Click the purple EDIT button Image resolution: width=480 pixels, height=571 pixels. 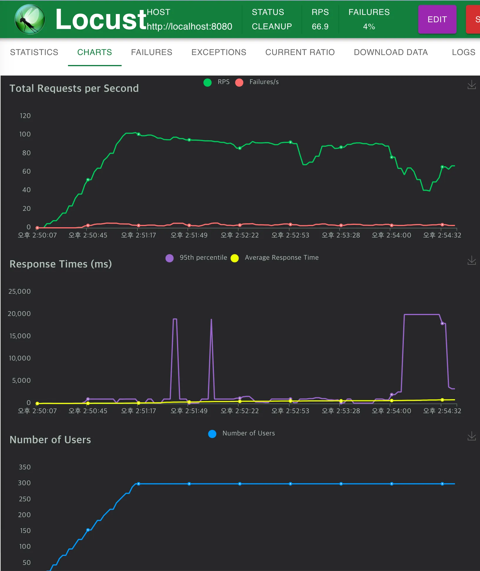pyautogui.click(x=437, y=19)
